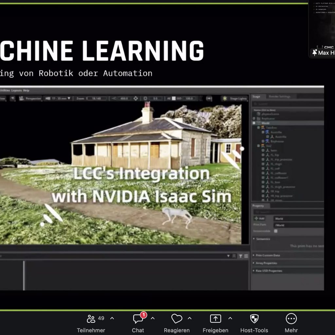Toggle the Instanceable checkbox
335x335 pixels.
[x=276, y=231]
